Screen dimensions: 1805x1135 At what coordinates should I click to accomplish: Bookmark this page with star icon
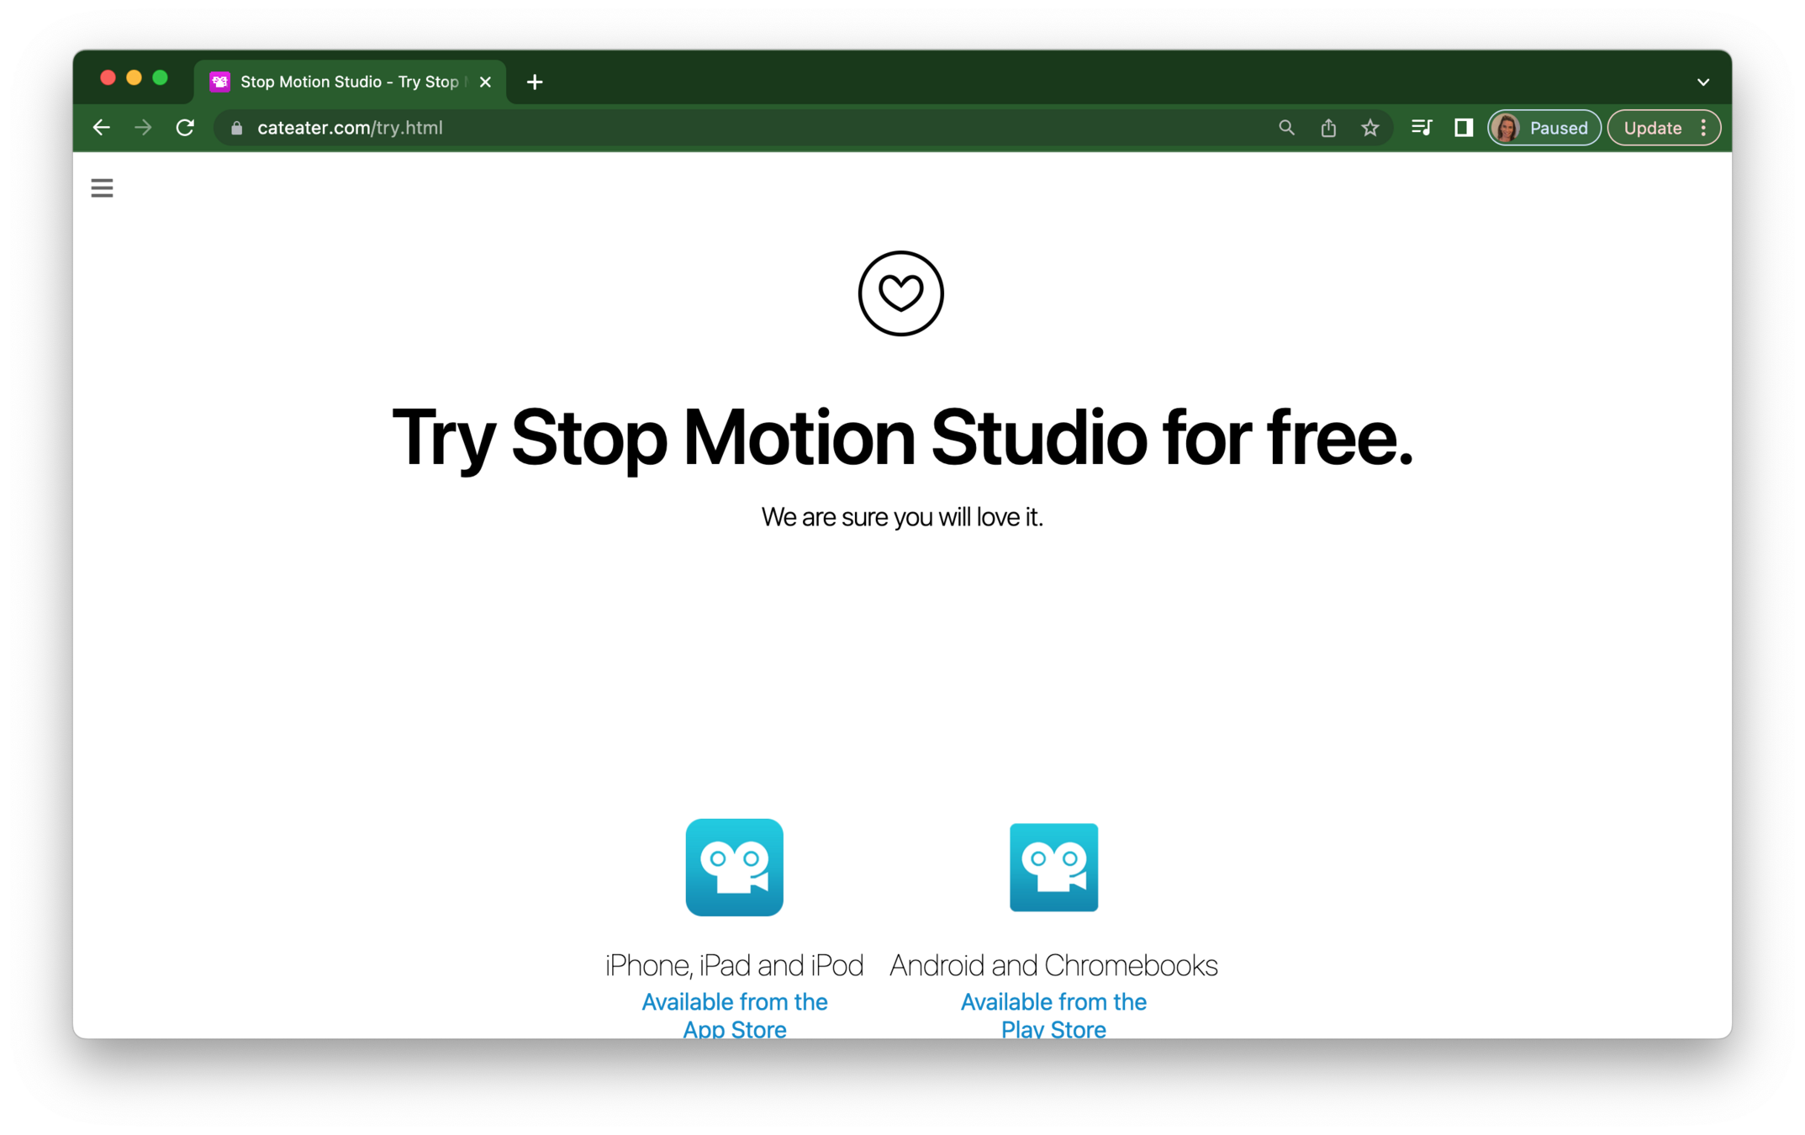tap(1370, 128)
